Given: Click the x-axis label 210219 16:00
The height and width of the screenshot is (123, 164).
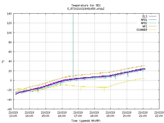Looking at the screenshot, I should pyautogui.click(x=62, y=114).
